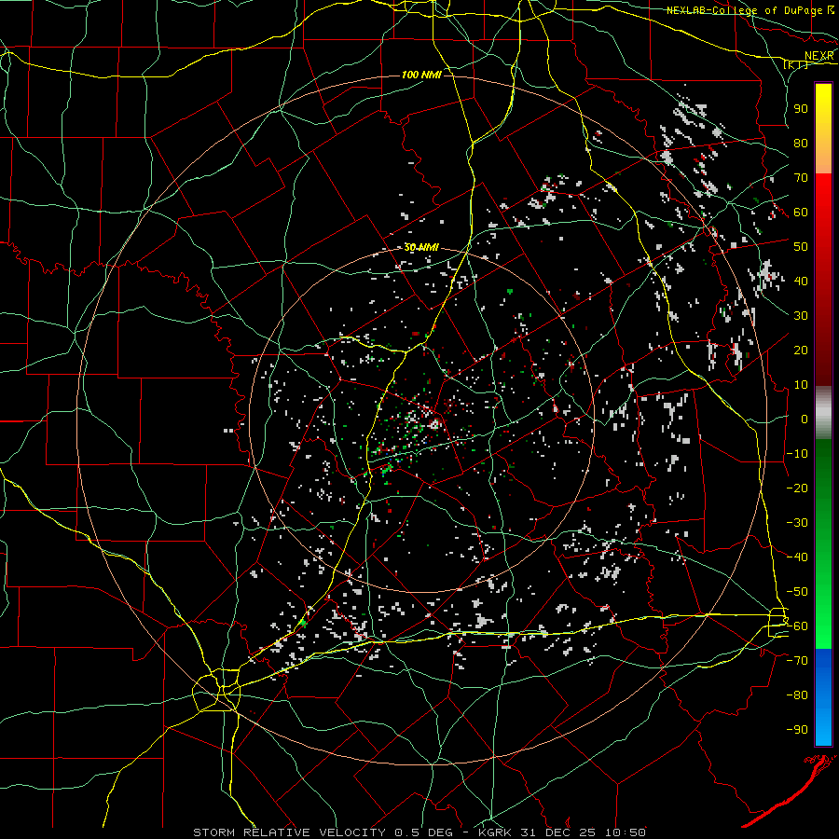Click the 100 NMI range ring label
Image resolution: width=839 pixels, height=839 pixels.
421,75
